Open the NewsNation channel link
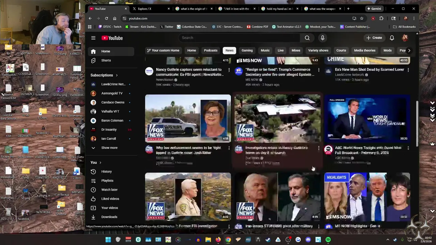The height and width of the screenshot is (245, 436). pyautogui.click(x=165, y=80)
